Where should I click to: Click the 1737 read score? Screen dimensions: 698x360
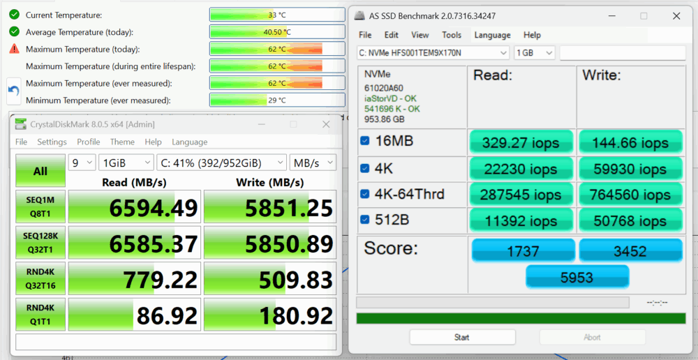[x=523, y=251]
